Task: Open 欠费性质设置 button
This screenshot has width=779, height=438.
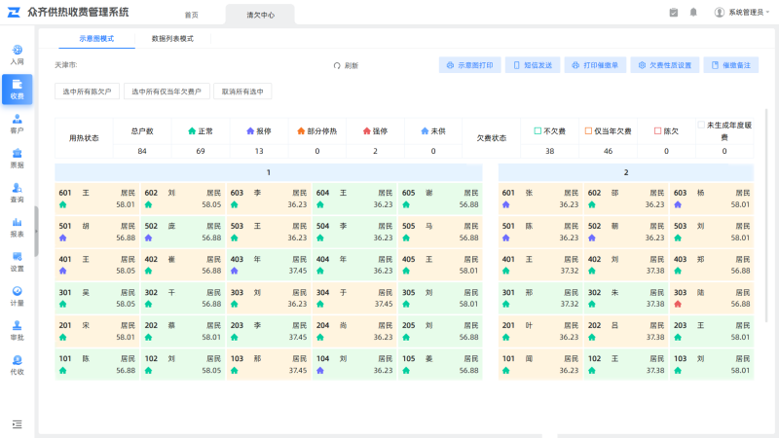Action: pyautogui.click(x=665, y=65)
